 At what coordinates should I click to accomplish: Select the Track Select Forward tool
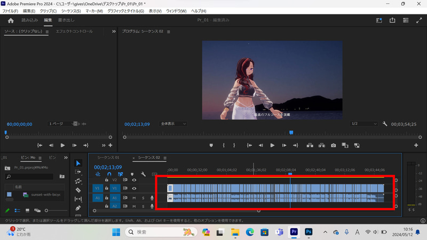pos(78,172)
